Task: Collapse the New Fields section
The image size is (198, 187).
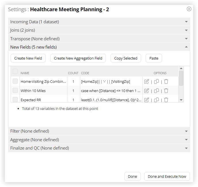Action: (x=99, y=47)
